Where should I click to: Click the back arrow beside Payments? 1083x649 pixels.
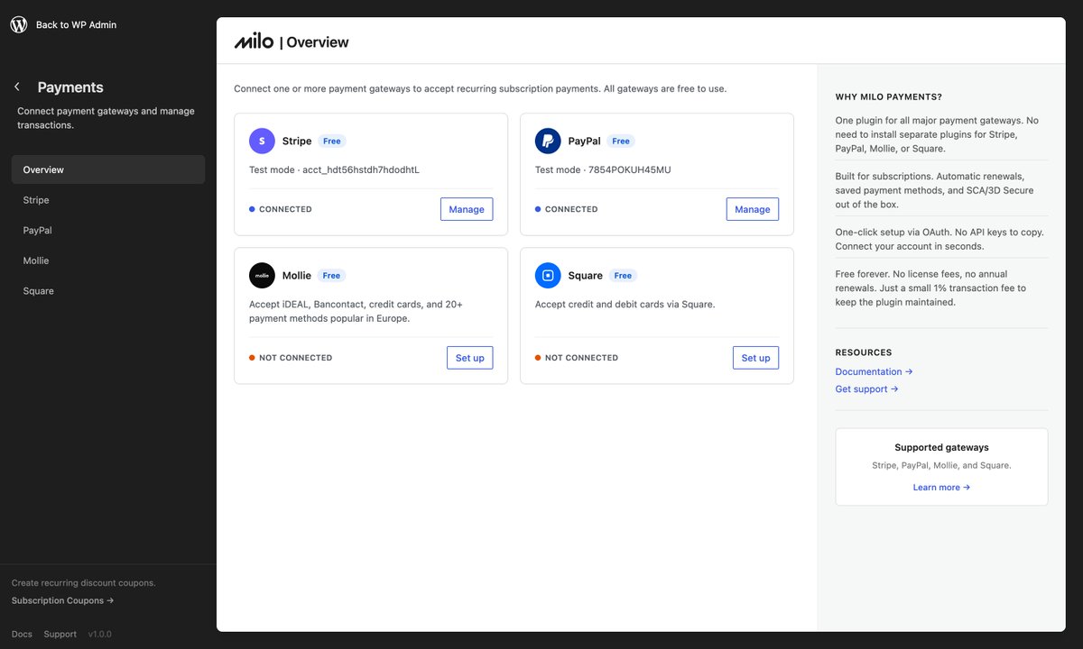click(x=17, y=87)
